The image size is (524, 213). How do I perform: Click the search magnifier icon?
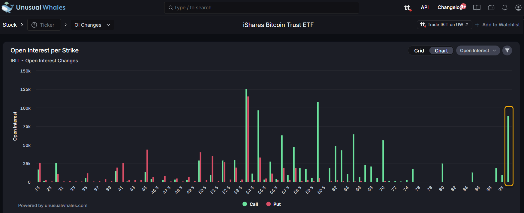(170, 7)
